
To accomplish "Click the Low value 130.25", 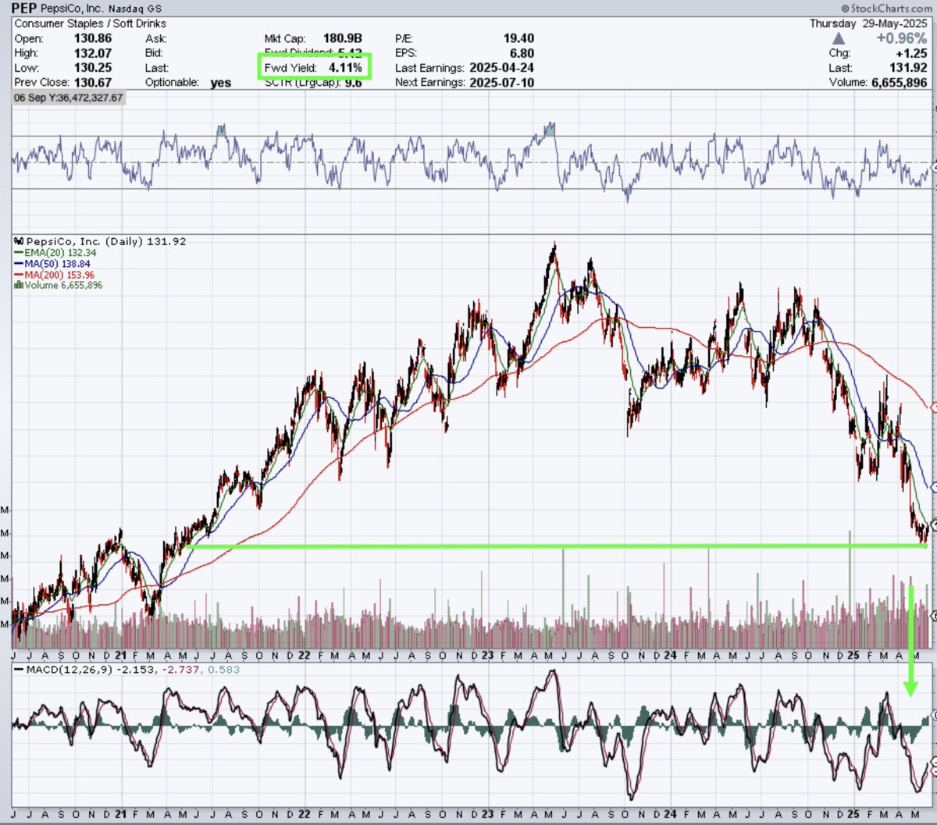I will 94,68.
